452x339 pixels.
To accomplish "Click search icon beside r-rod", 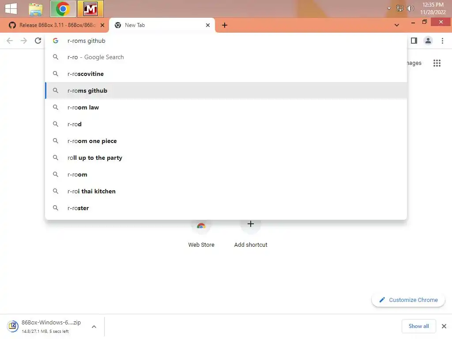I will [x=56, y=124].
